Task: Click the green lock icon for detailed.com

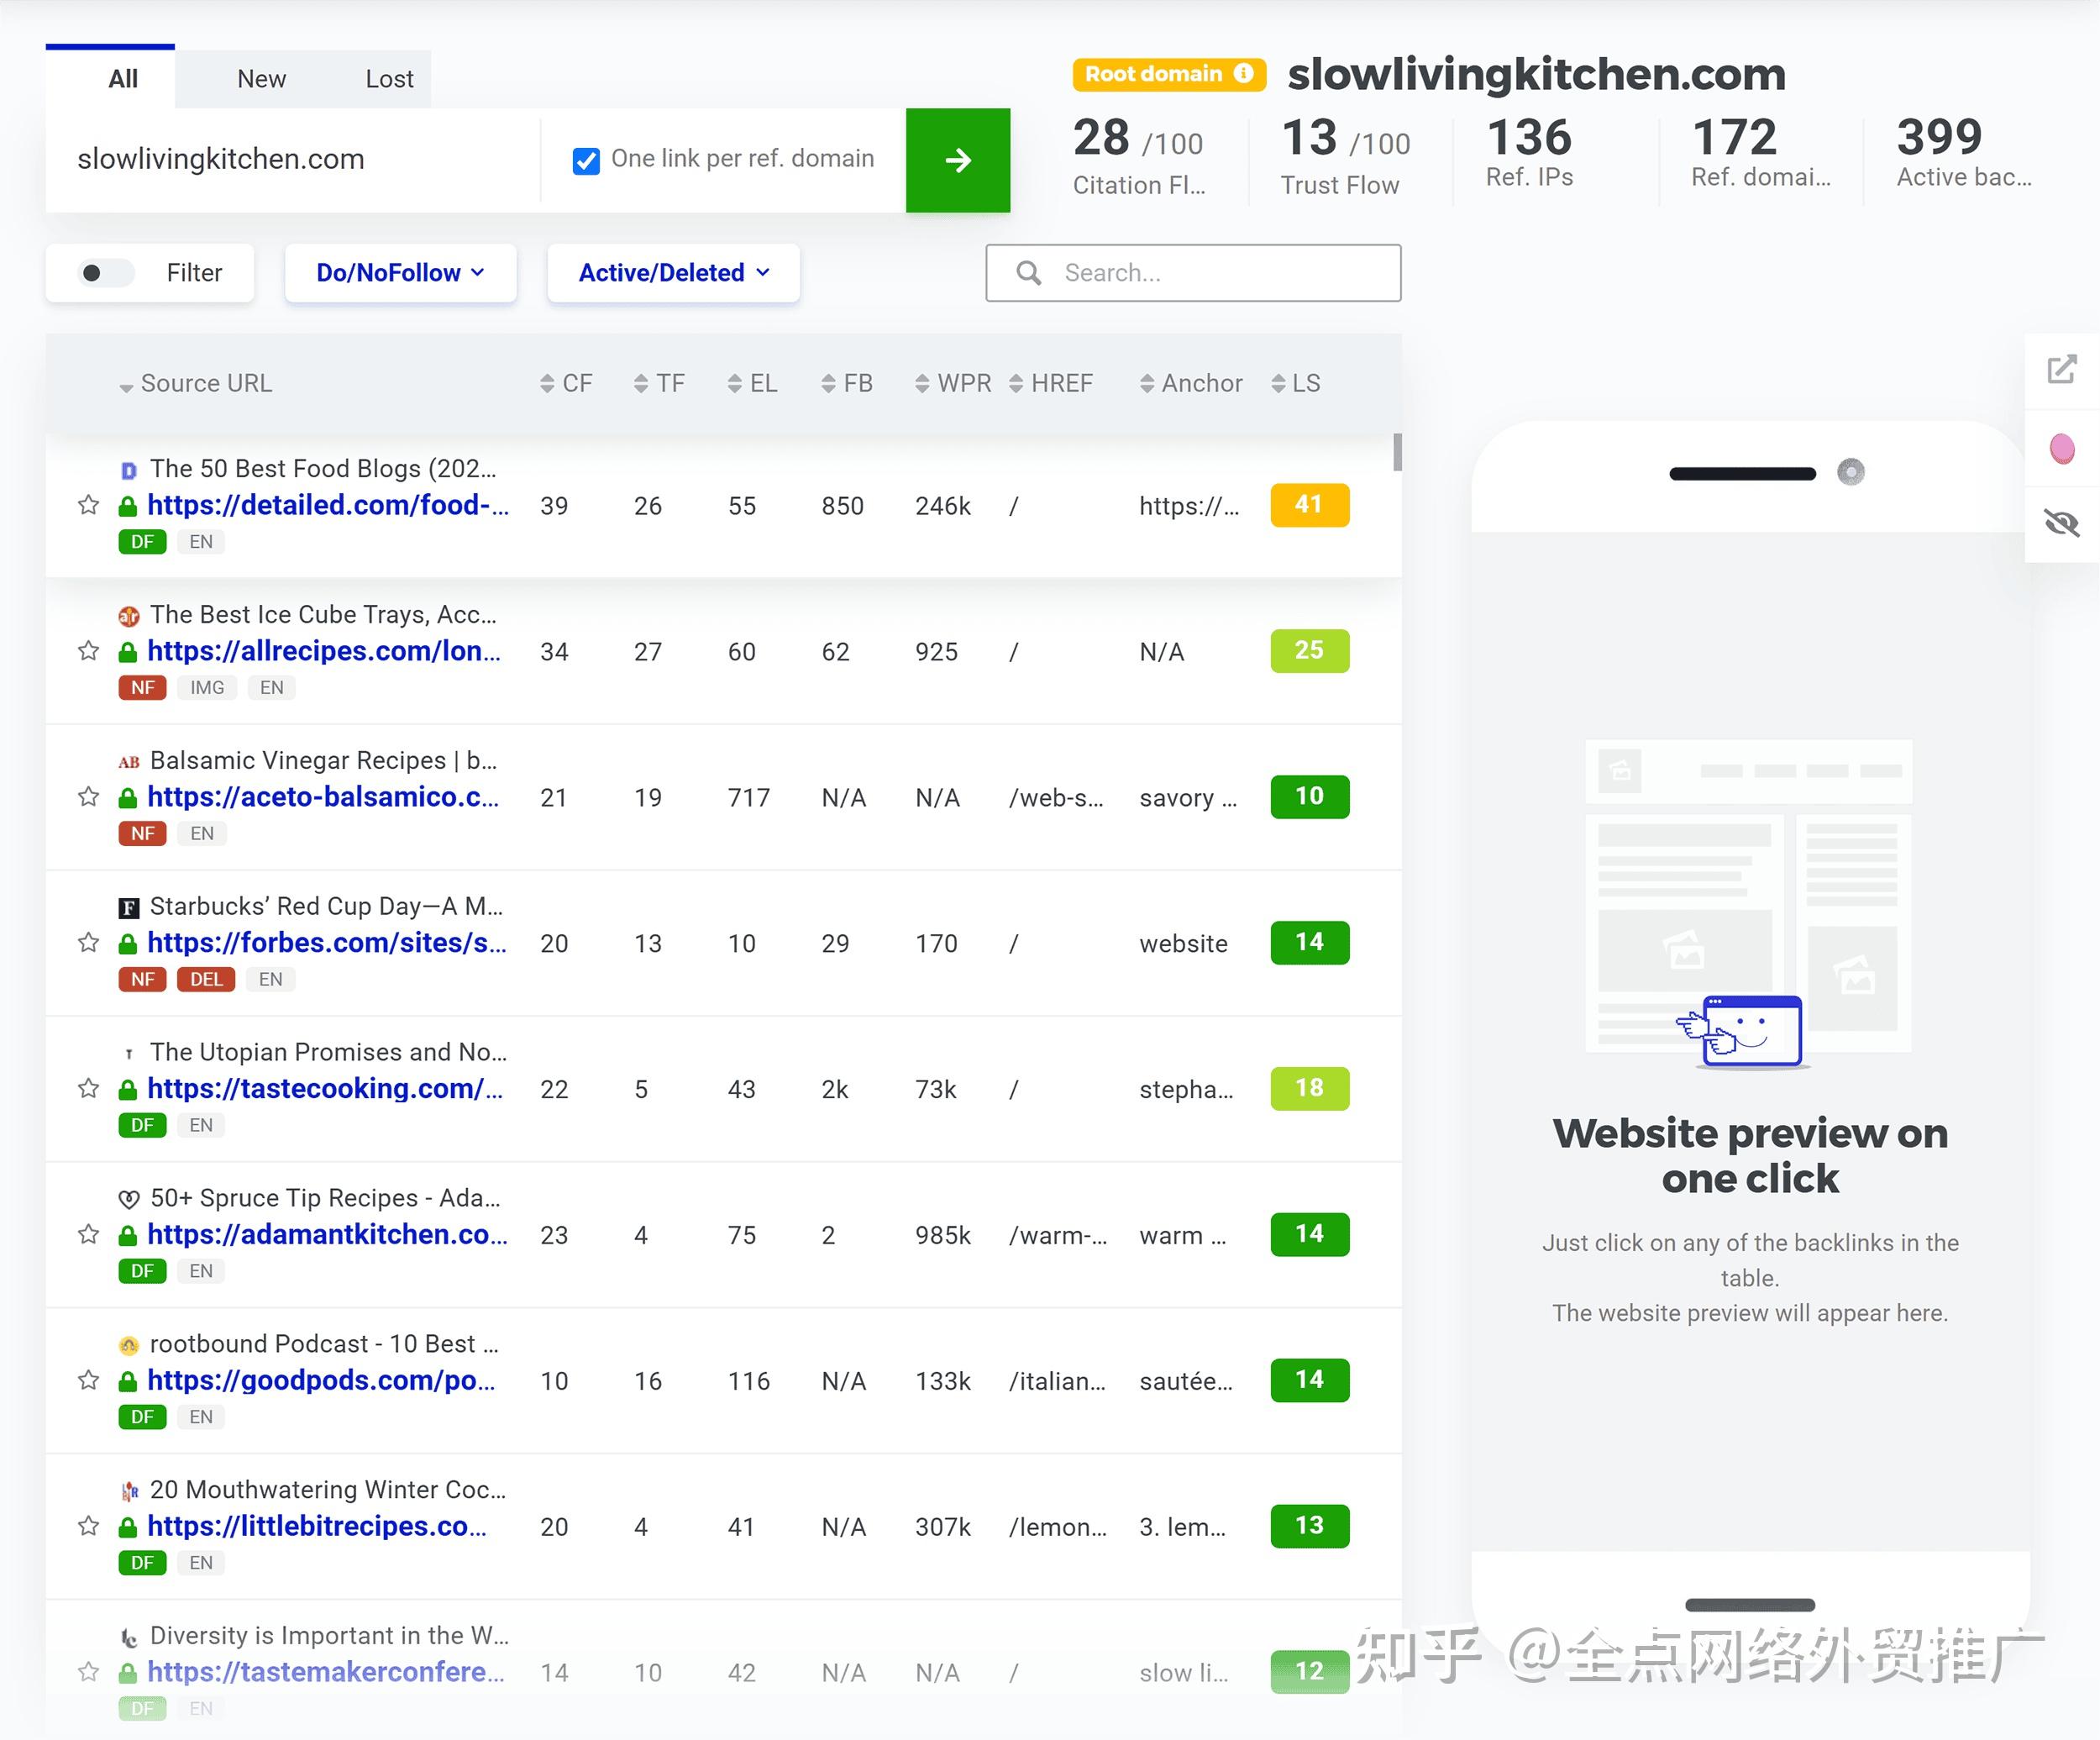Action: pyautogui.click(x=128, y=507)
